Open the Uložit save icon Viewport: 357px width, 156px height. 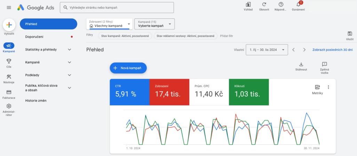pos(350,34)
